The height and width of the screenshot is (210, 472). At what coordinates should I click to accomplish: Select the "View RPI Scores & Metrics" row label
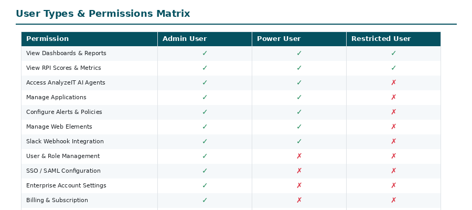click(63, 68)
